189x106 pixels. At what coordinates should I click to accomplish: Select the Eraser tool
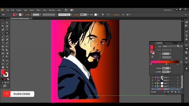coord(7,39)
